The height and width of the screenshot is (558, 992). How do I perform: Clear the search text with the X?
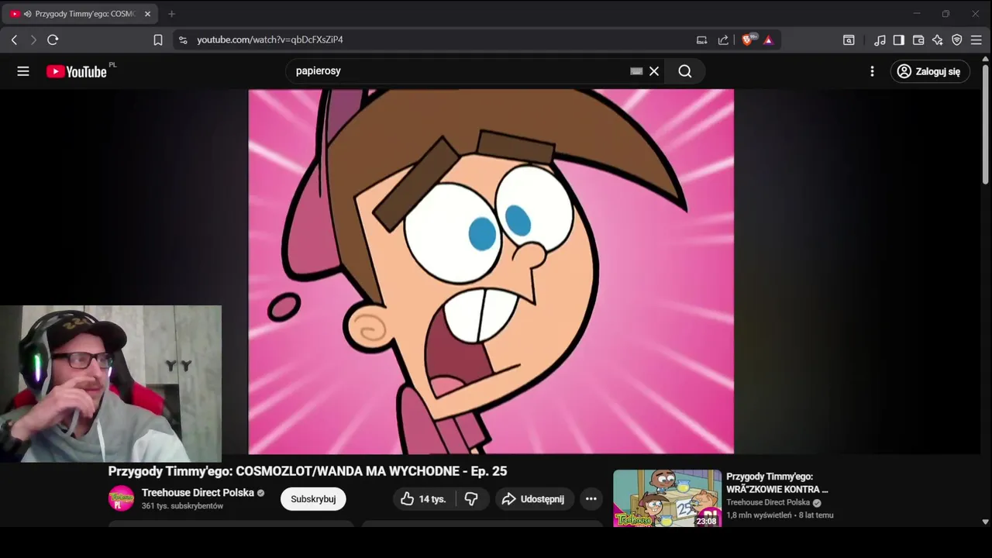click(654, 71)
